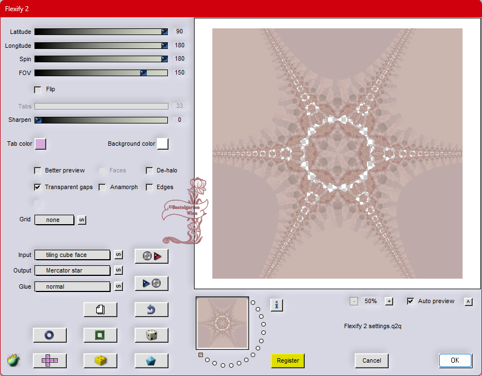Click the dice randomize button
The height and width of the screenshot is (376, 482).
[151, 335]
